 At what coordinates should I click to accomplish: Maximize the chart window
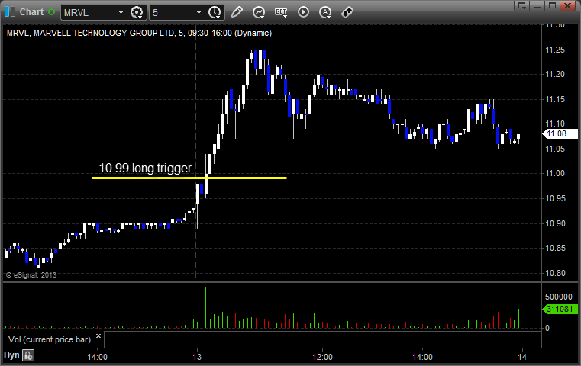[552, 5]
